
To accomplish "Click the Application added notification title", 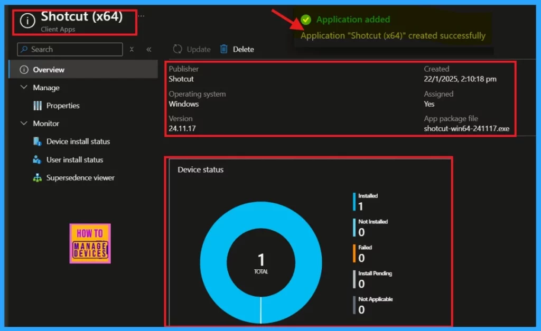I will [x=353, y=20].
